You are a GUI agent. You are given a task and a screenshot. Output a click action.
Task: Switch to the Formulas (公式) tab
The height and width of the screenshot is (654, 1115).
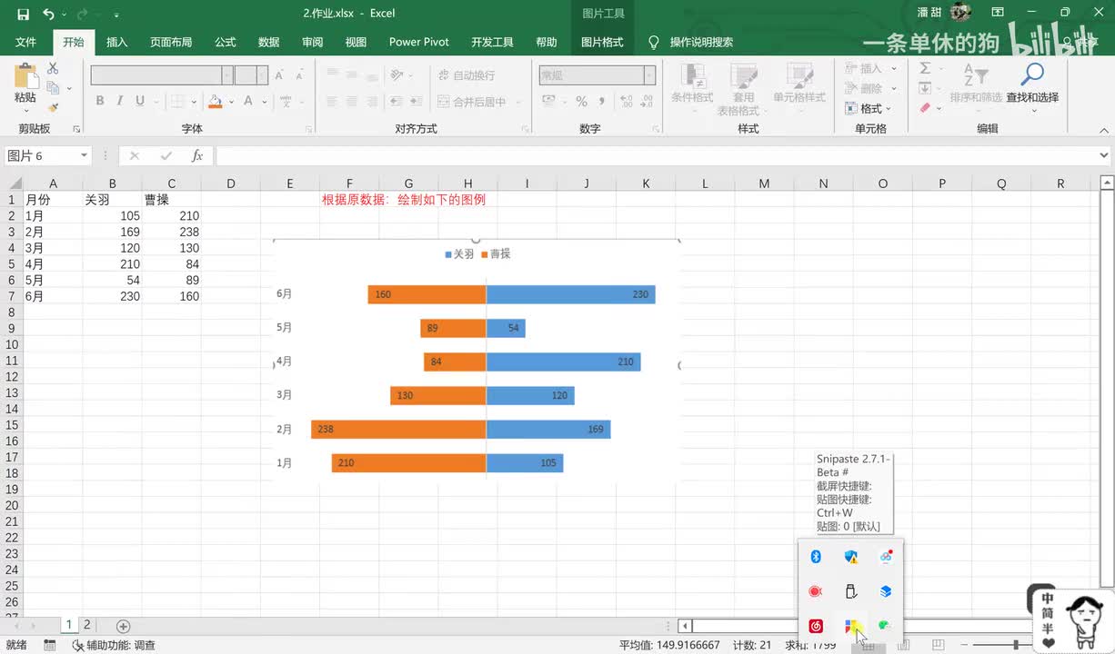point(225,42)
